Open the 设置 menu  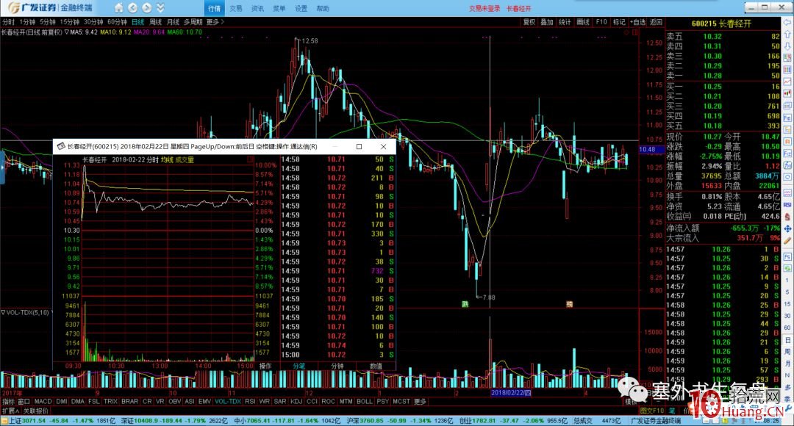[301, 9]
